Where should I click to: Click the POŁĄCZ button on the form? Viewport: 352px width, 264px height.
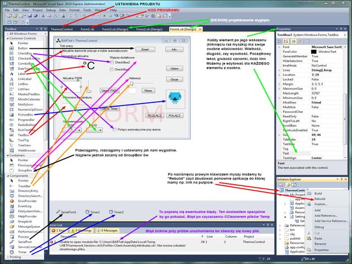(174, 116)
